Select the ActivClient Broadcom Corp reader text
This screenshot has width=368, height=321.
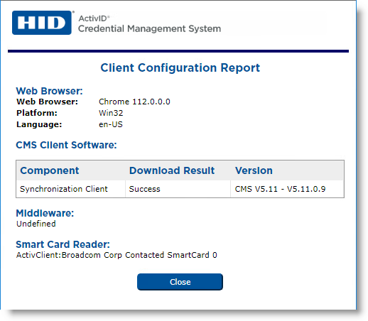[x=117, y=255]
